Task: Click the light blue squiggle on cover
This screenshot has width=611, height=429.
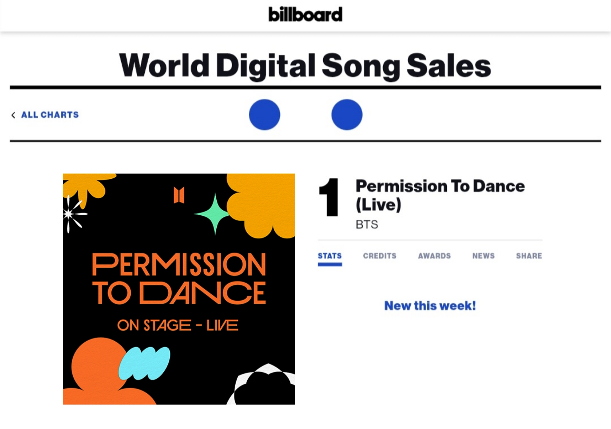Action: pyautogui.click(x=144, y=363)
